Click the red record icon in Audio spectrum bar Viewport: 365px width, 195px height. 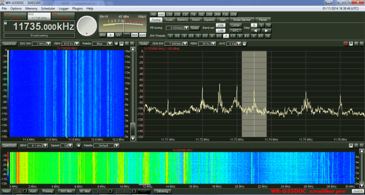tap(346, 44)
